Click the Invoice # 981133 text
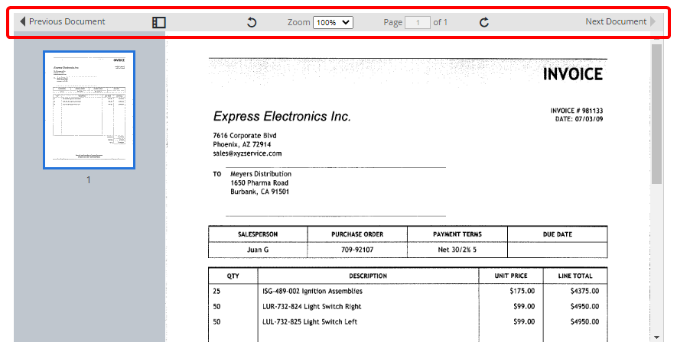The height and width of the screenshot is (342, 677). pos(576,111)
